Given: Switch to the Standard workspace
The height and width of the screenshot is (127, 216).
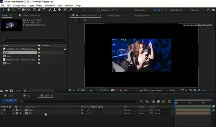Looking at the screenshot, I should (x=158, y=10).
